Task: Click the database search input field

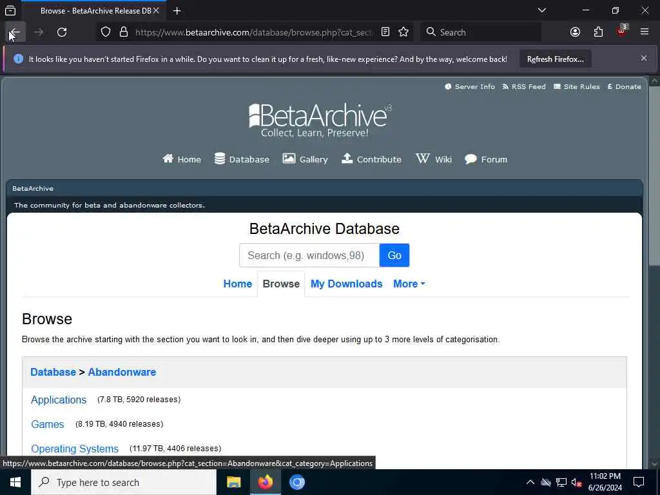Action: tap(309, 255)
